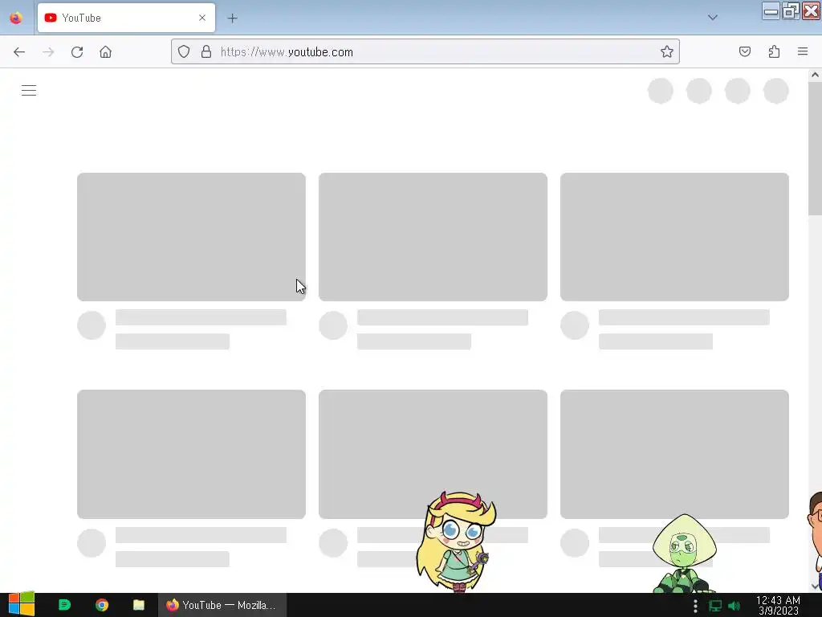Screen dimensions: 822x617
Task: Open the Firefox home page
Action: [x=105, y=52]
